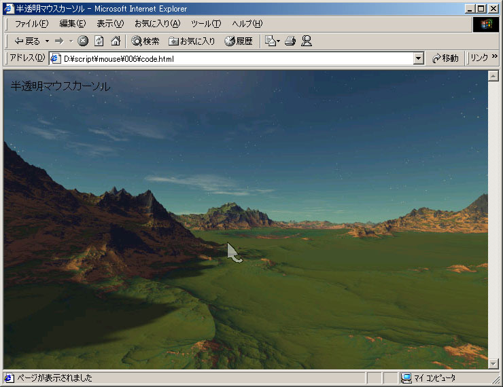The width and height of the screenshot is (503, 387).
Task: Open the お気に入り(A) menu
Action: (x=158, y=24)
